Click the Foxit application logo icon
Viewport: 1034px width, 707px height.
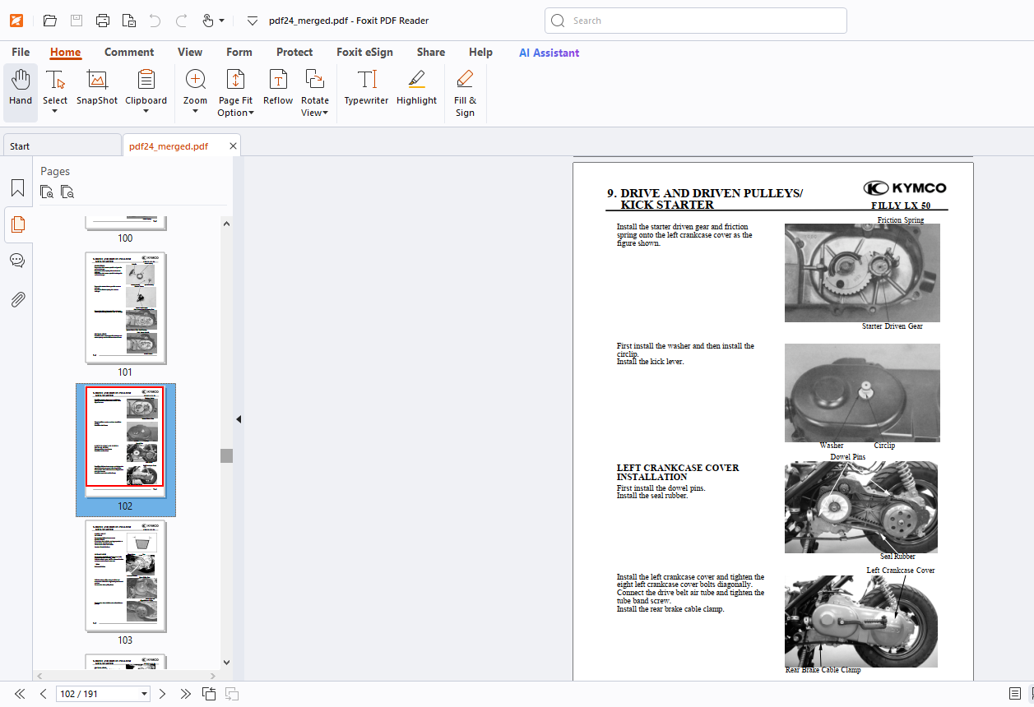(x=16, y=21)
